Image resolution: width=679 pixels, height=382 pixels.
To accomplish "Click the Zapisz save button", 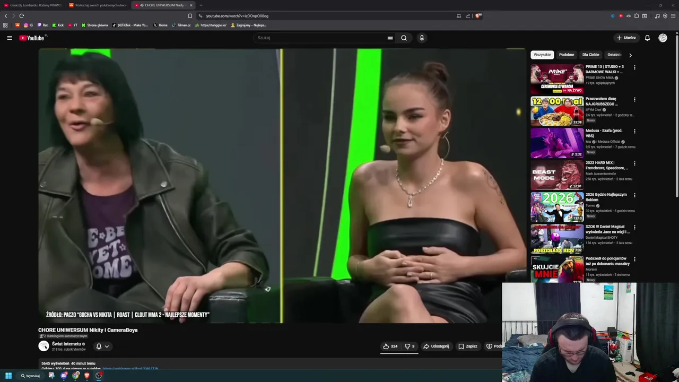I will 467,346.
